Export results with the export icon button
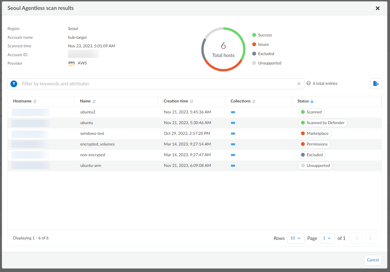The width and height of the screenshot is (390, 272). pyautogui.click(x=376, y=83)
